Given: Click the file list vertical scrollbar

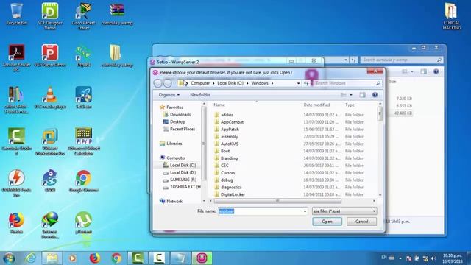Looking at the screenshot, I should [380, 113].
